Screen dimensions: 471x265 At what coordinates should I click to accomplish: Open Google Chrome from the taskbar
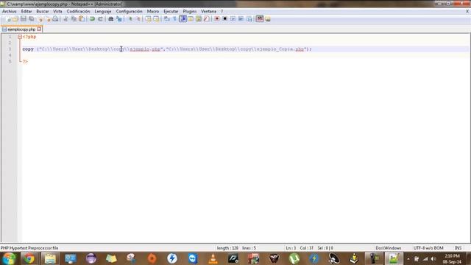[x=29, y=258]
